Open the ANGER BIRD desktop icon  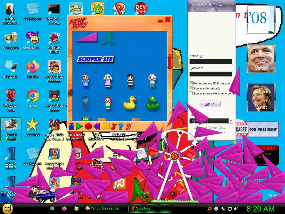click(54, 43)
